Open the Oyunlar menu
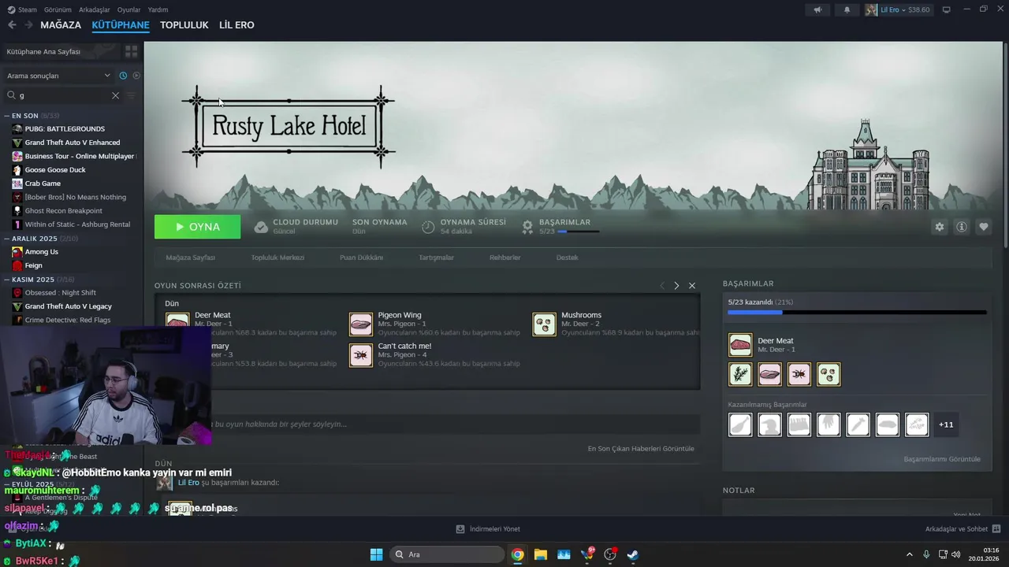This screenshot has height=567, width=1009. click(128, 9)
